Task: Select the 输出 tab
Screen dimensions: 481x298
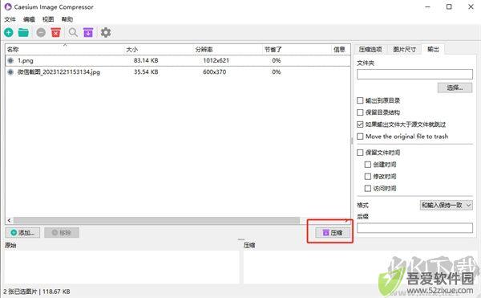Action: tap(433, 49)
